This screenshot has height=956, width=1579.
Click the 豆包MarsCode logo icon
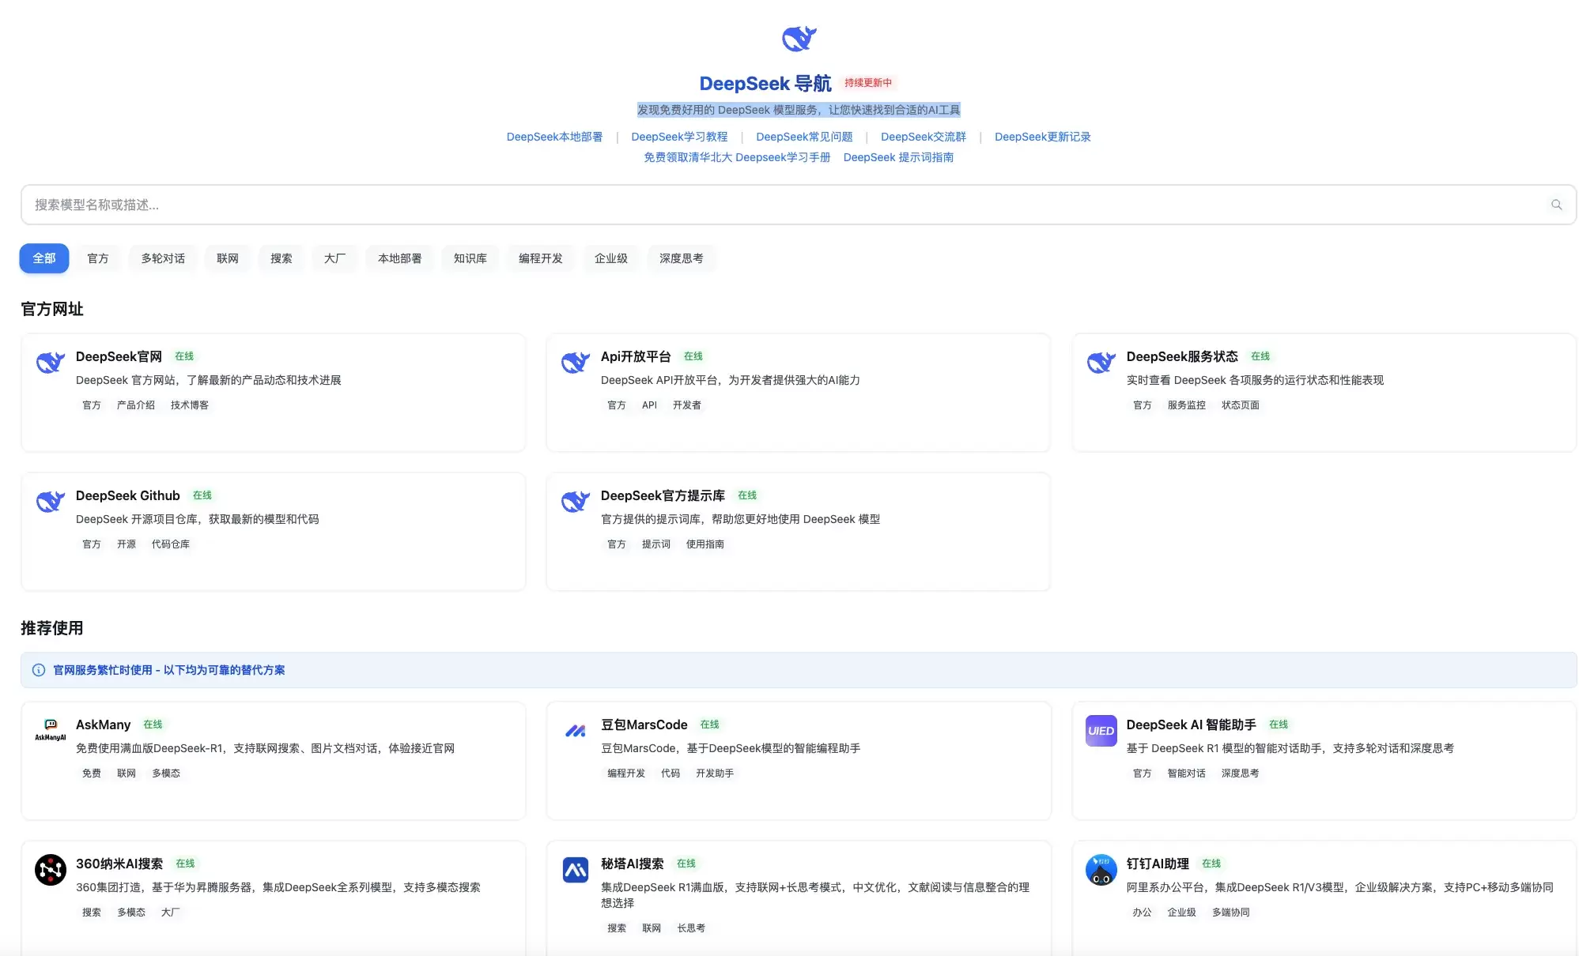coord(576,731)
